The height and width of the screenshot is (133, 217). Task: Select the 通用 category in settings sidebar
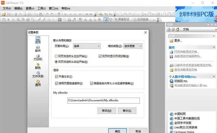click(x=38, y=83)
